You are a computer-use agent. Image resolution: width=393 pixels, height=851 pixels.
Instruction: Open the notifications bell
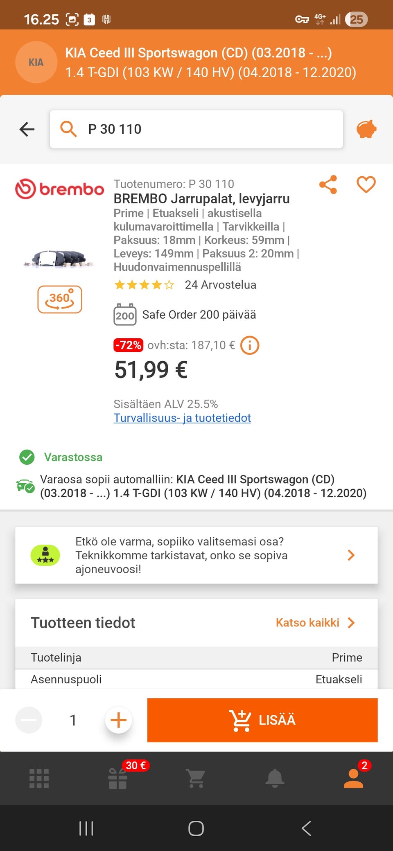point(275,778)
